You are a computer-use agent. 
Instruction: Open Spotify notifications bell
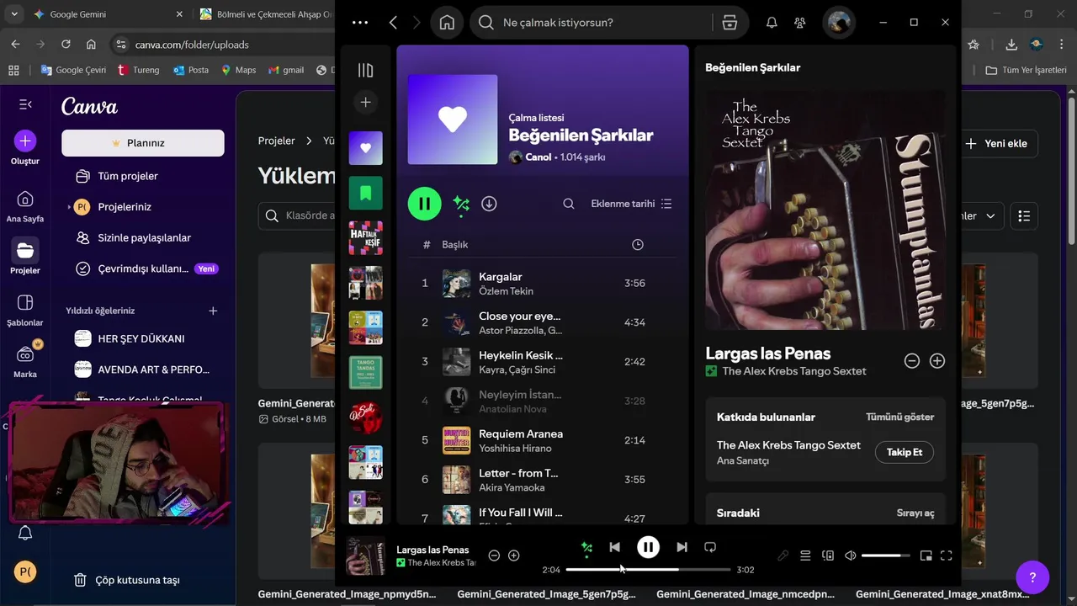(x=772, y=23)
